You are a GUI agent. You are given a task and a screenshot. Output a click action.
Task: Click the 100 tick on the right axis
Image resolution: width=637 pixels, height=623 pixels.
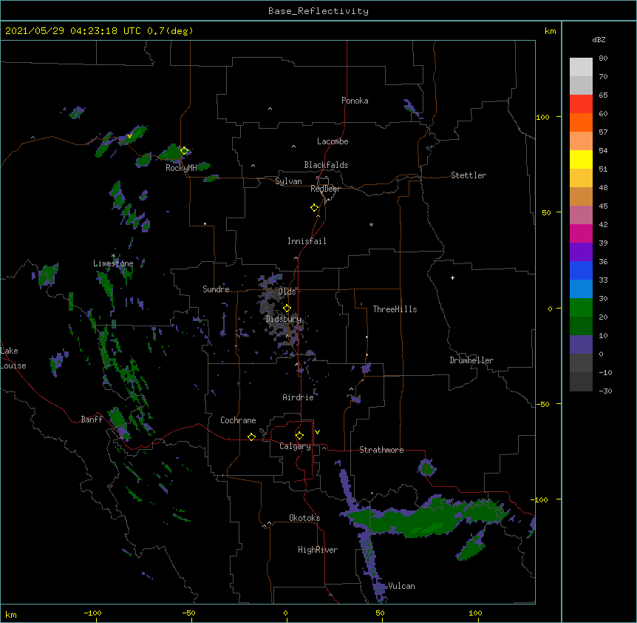point(542,117)
